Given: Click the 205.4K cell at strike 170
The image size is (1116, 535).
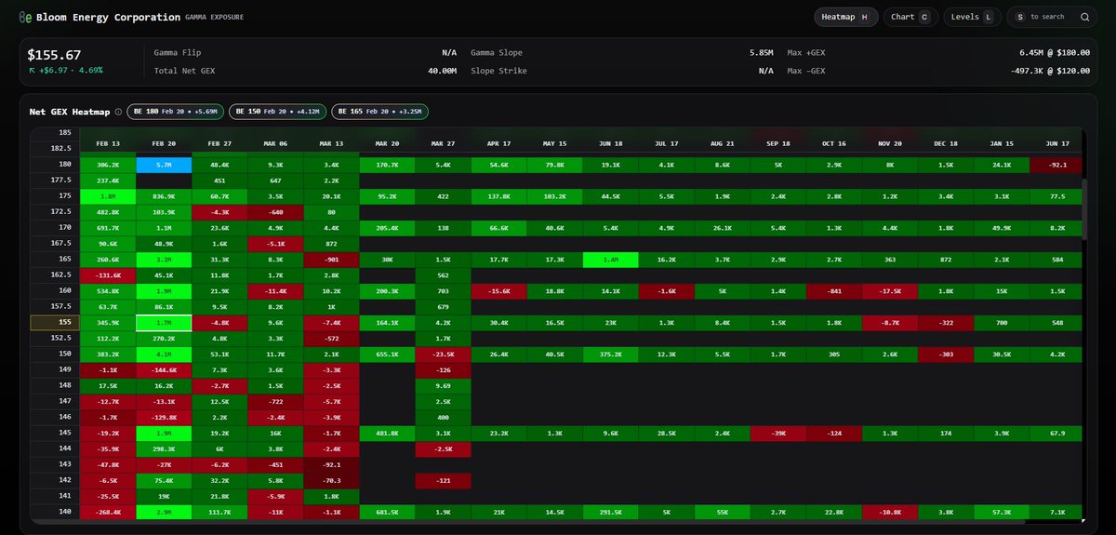Looking at the screenshot, I should coord(387,227).
